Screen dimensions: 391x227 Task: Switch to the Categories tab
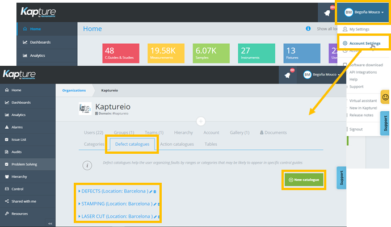point(94,144)
